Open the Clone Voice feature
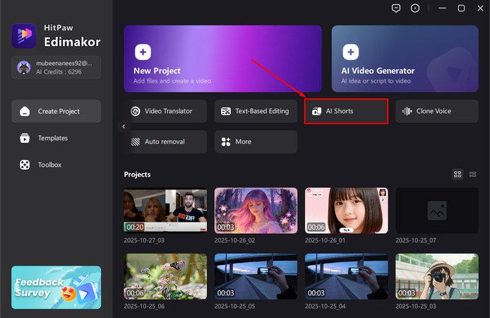This screenshot has width=490, height=318. [x=437, y=112]
